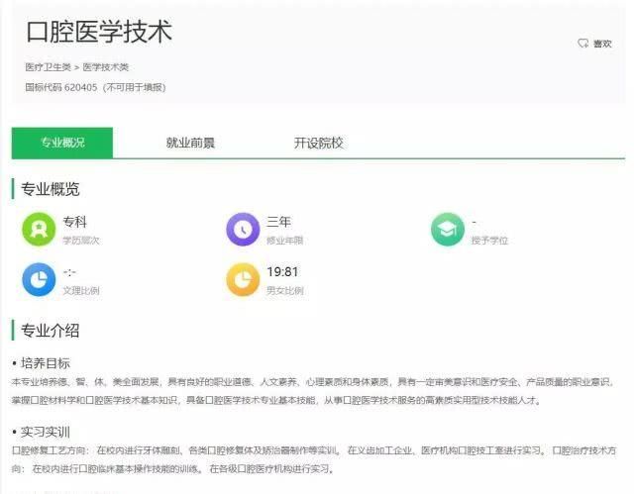The height and width of the screenshot is (494, 634).
Task: Click the green 学历层次 badge icon
Action: click(39, 230)
